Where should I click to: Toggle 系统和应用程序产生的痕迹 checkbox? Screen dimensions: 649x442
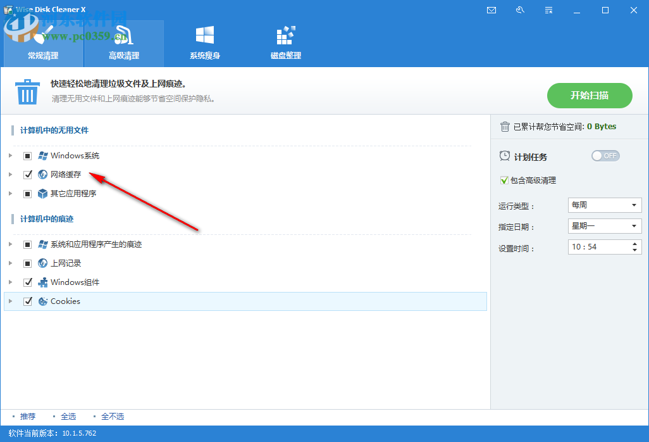tap(28, 244)
